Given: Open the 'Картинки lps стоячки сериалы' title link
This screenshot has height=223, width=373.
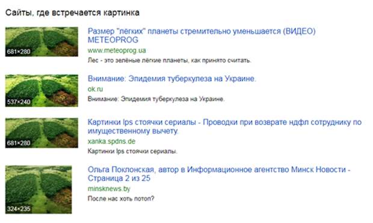Looking at the screenshot, I should point(224,126).
